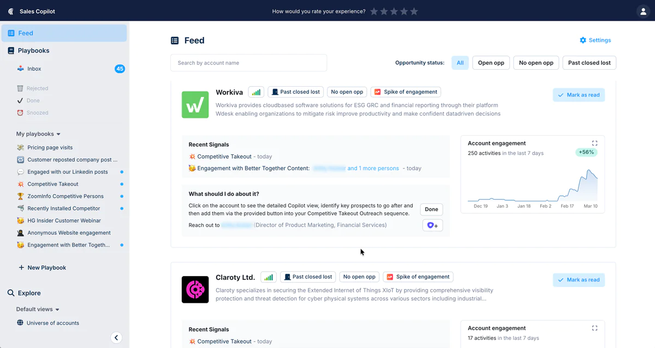This screenshot has width=655, height=348.
Task: Click the Workiva signal strength bars icon
Action: 256,92
